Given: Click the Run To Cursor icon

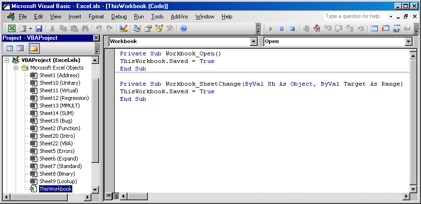Looking at the screenshot, I should pos(361,28).
